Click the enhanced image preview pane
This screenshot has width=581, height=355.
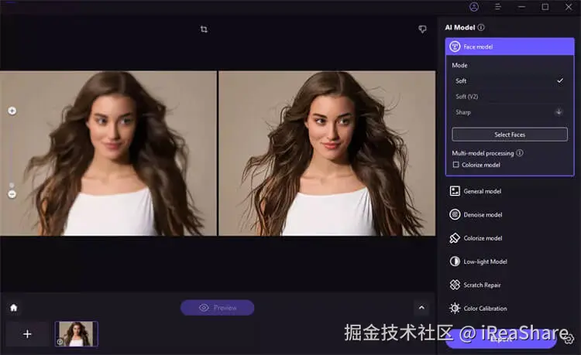click(327, 153)
